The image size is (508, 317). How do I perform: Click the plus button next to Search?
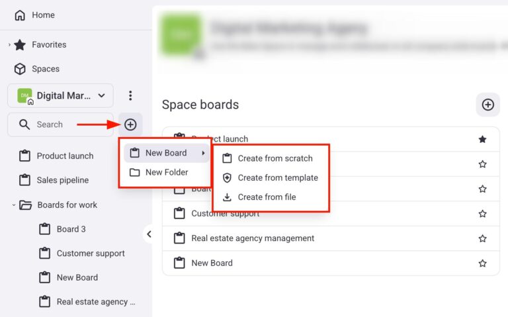click(130, 124)
